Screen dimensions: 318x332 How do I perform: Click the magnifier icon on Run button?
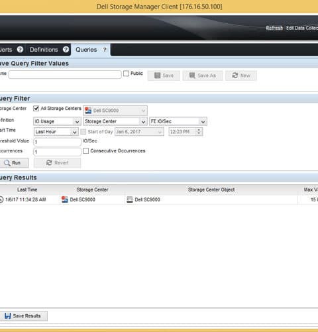click(7, 163)
